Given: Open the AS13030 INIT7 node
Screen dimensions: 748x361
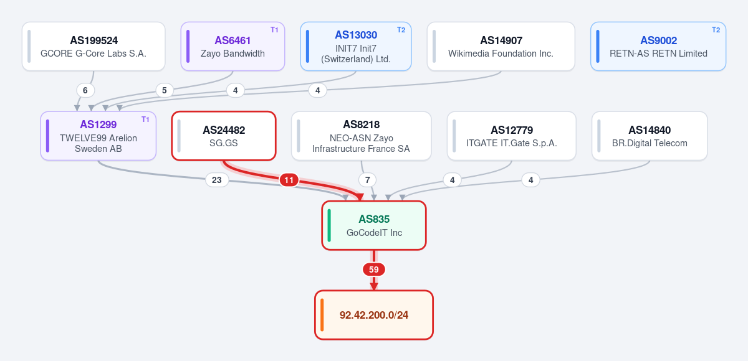Looking at the screenshot, I should coord(355,47).
